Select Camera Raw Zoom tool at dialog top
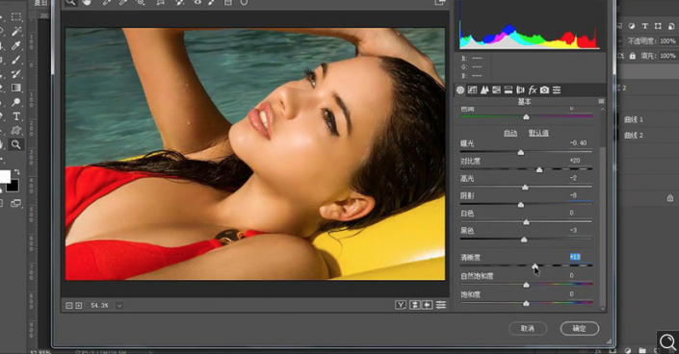679x354 pixels. pos(70,2)
